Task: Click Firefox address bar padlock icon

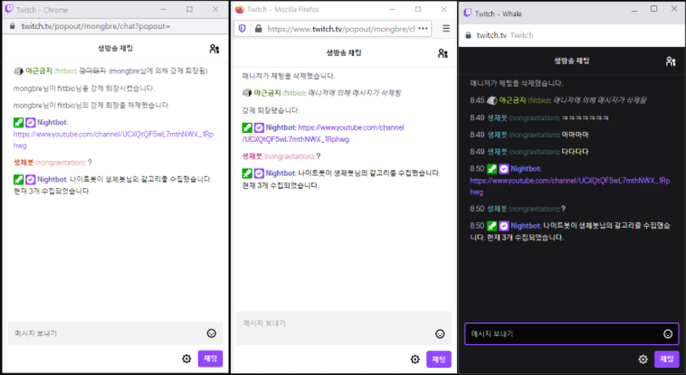Action: pos(258,29)
